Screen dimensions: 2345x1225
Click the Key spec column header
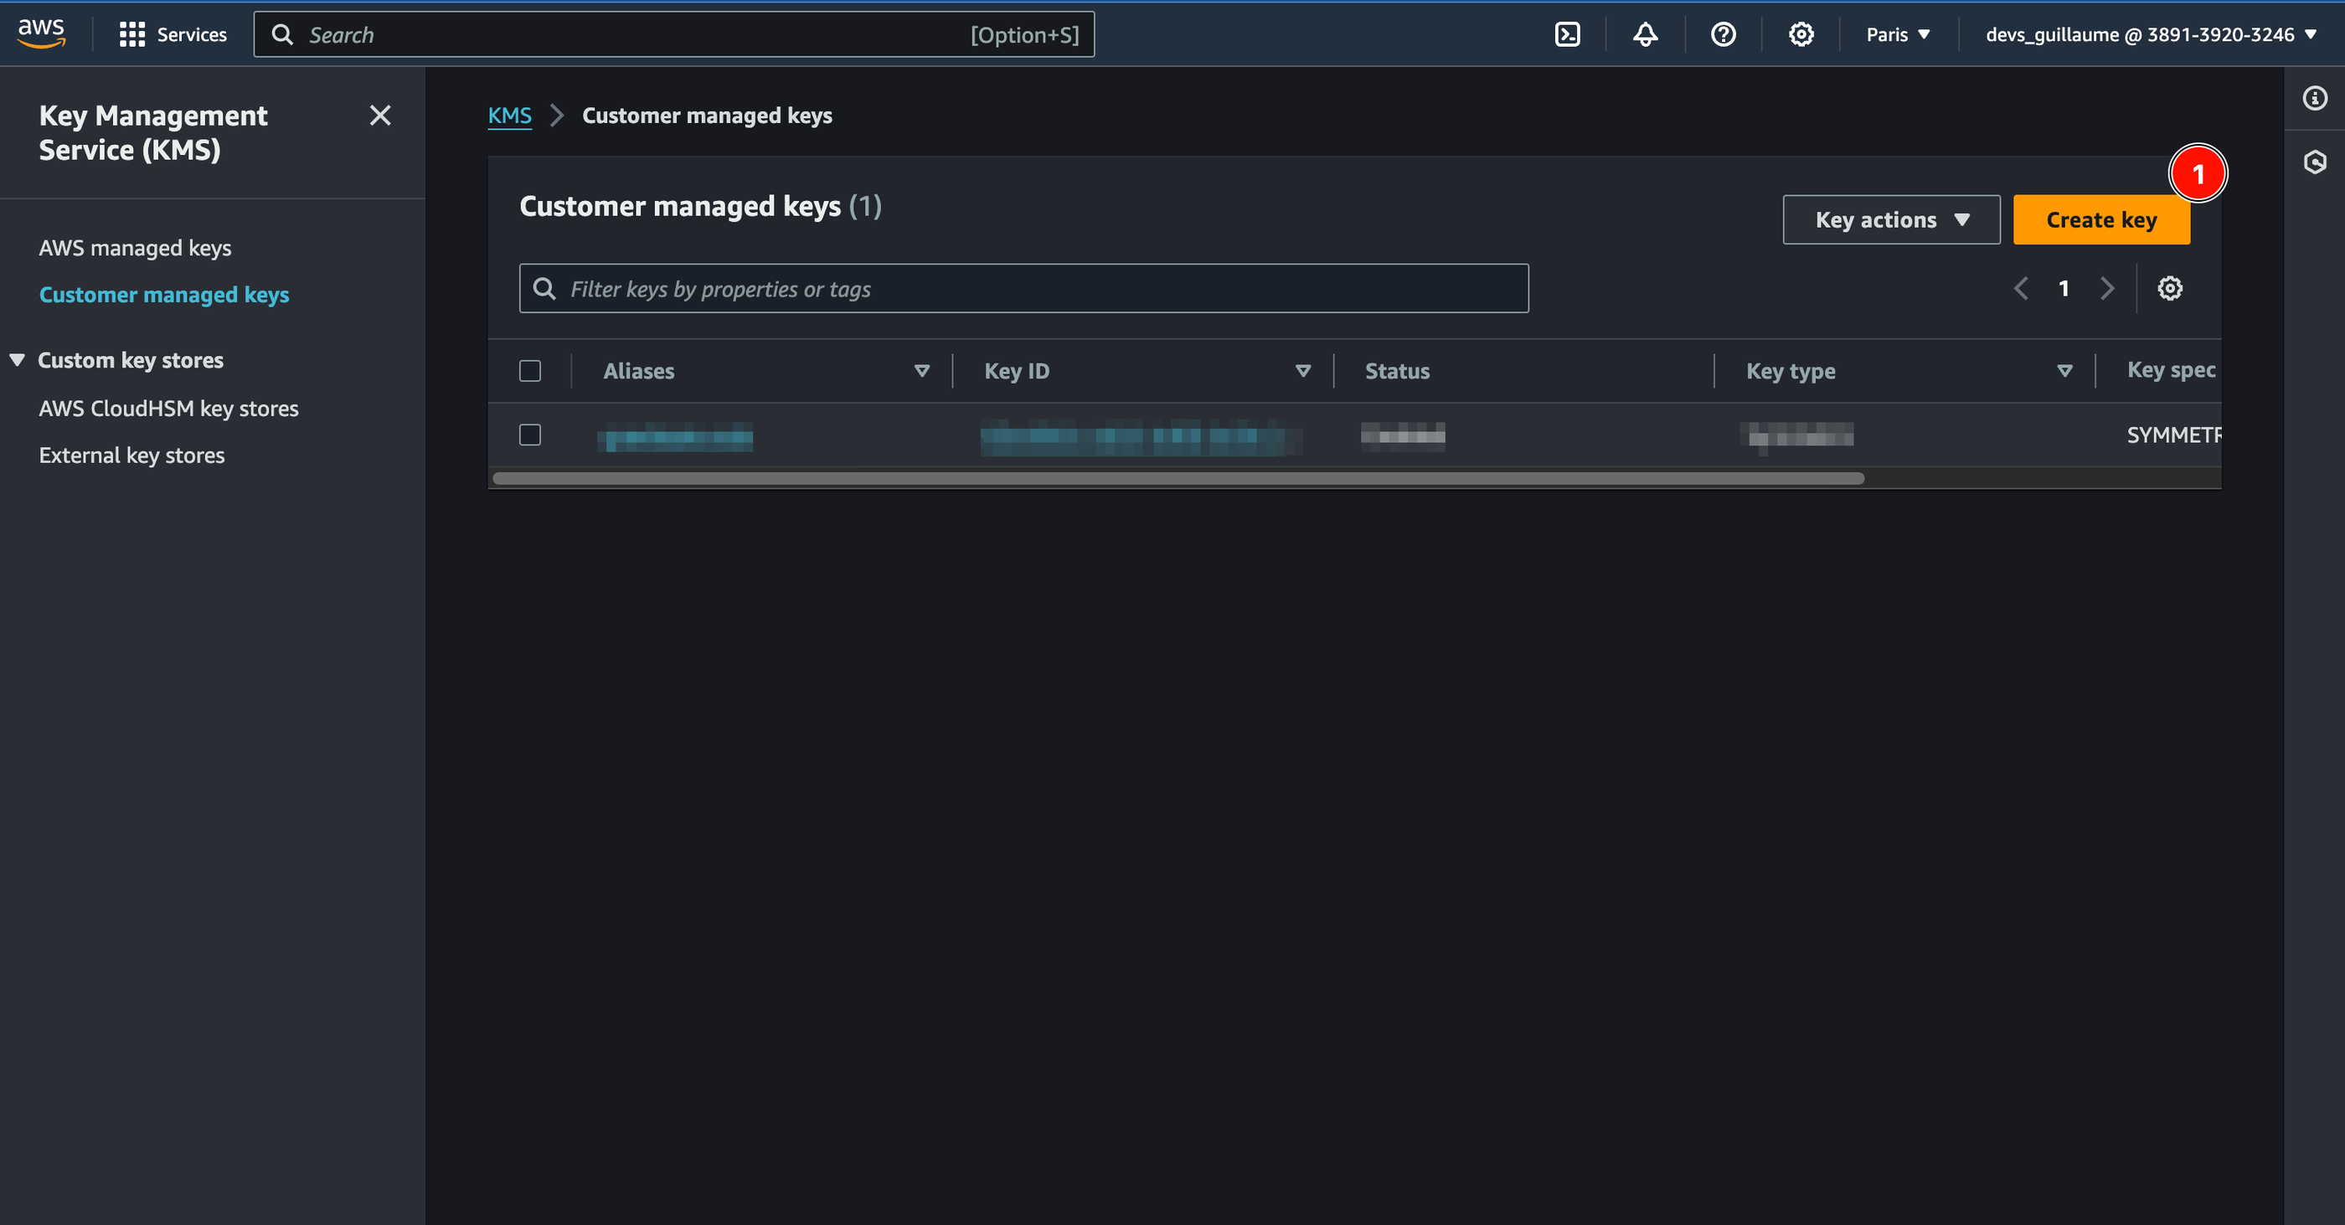click(x=2170, y=369)
